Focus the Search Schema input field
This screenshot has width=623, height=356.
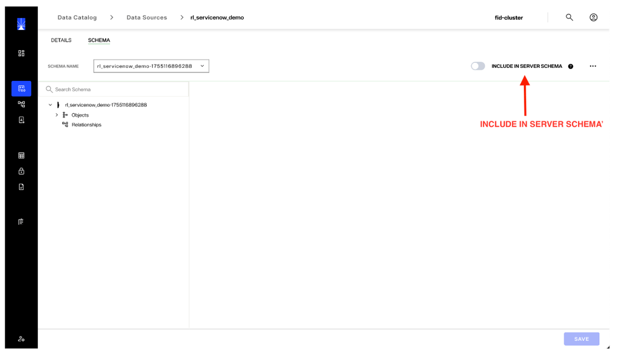(x=114, y=89)
